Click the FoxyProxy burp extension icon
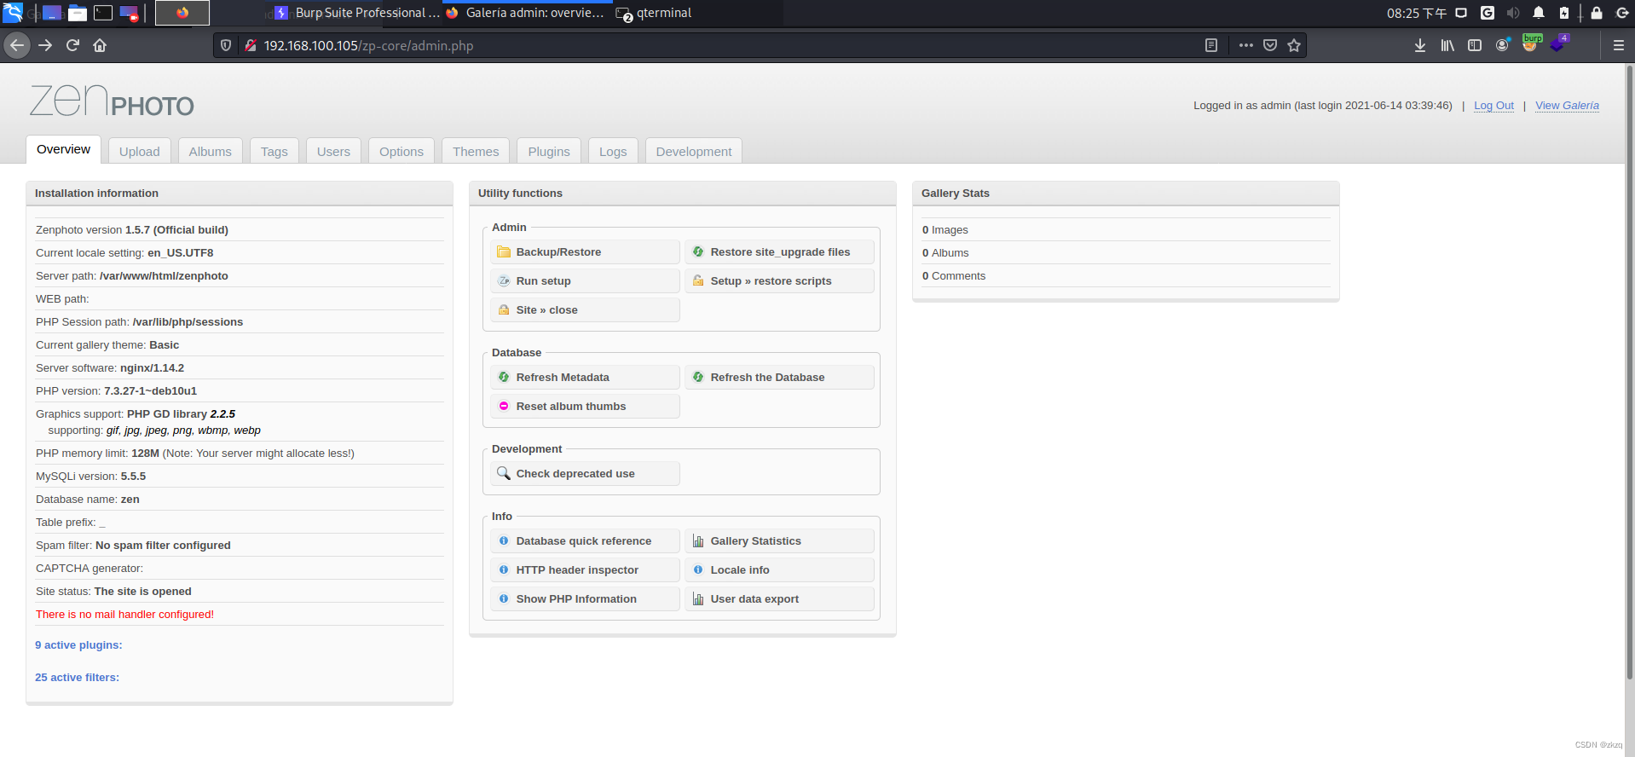Viewport: 1635px width, 757px height. pos(1531,43)
